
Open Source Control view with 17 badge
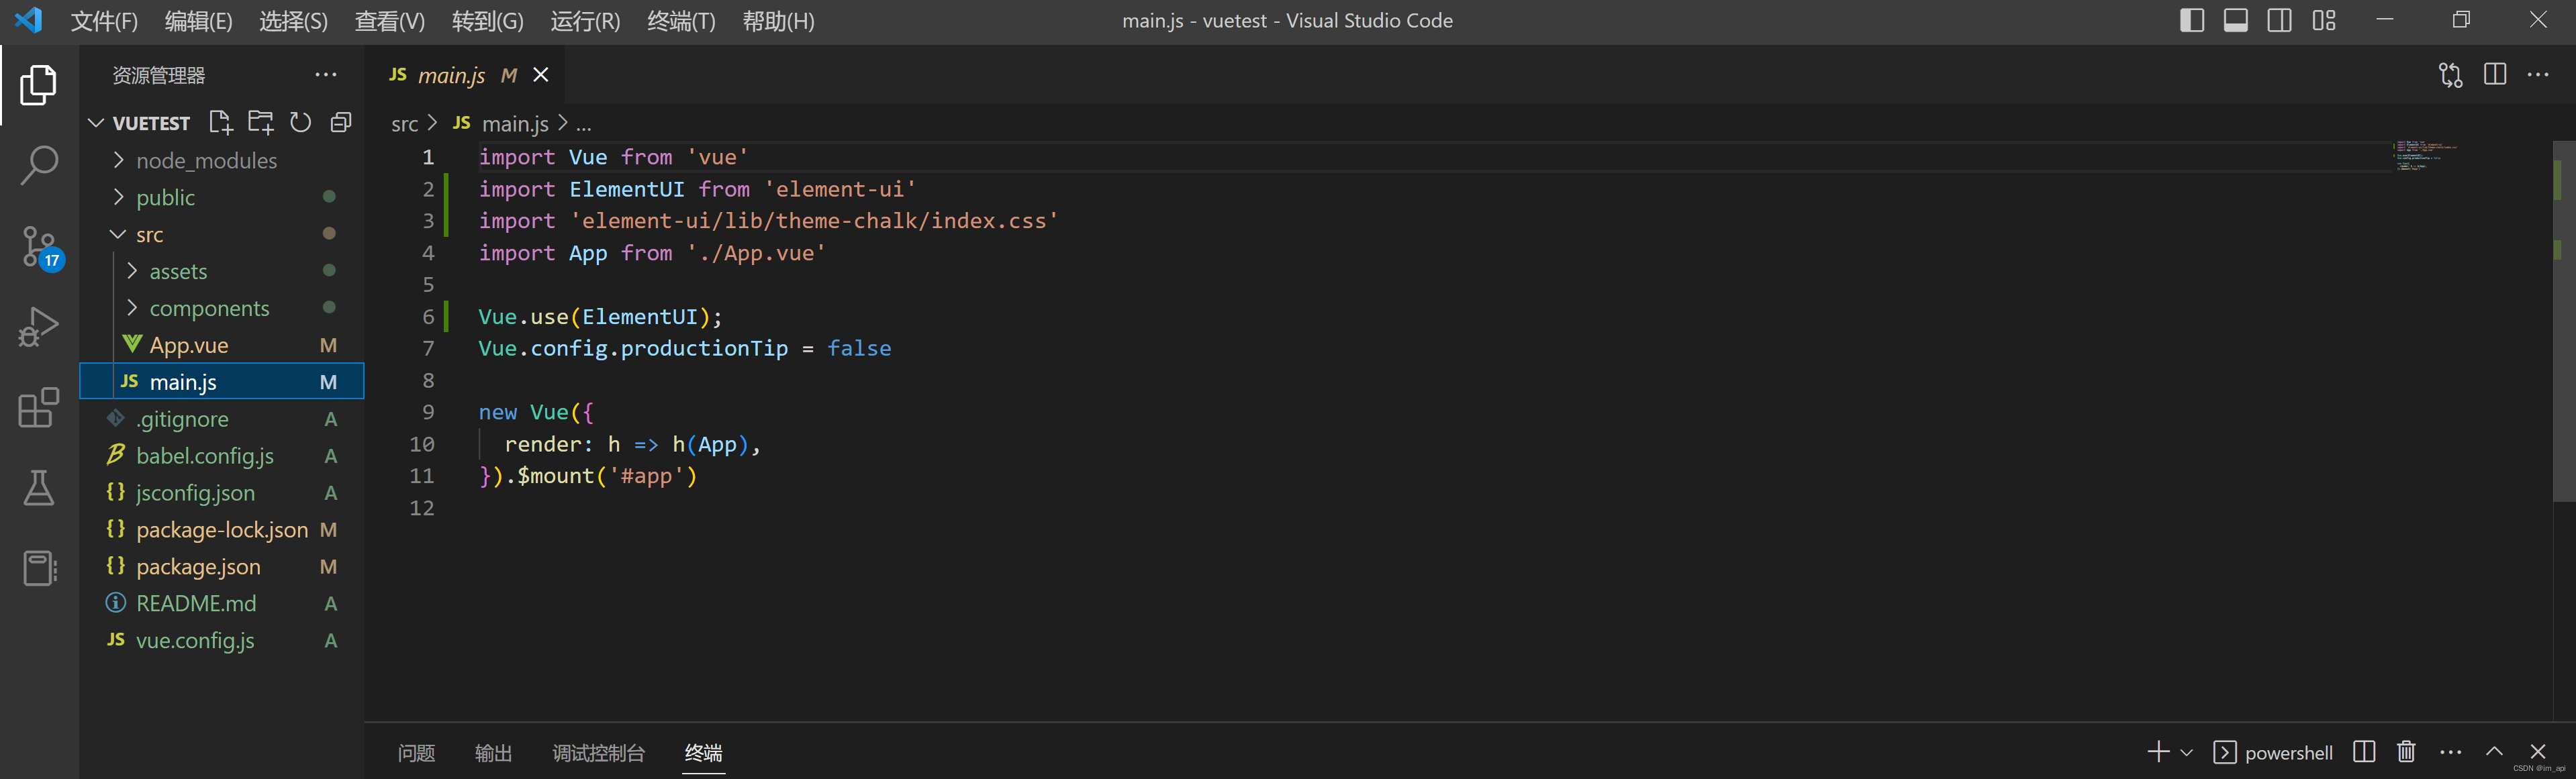(x=39, y=246)
